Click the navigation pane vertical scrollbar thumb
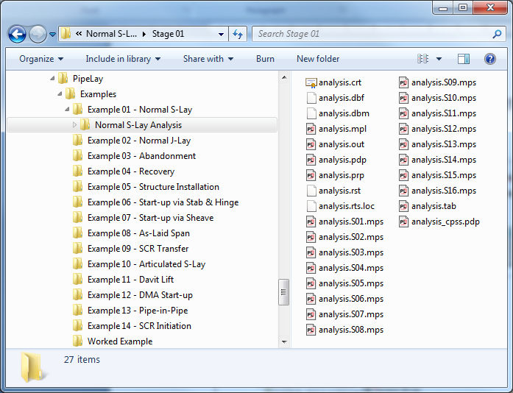The image size is (513, 393). [x=283, y=291]
